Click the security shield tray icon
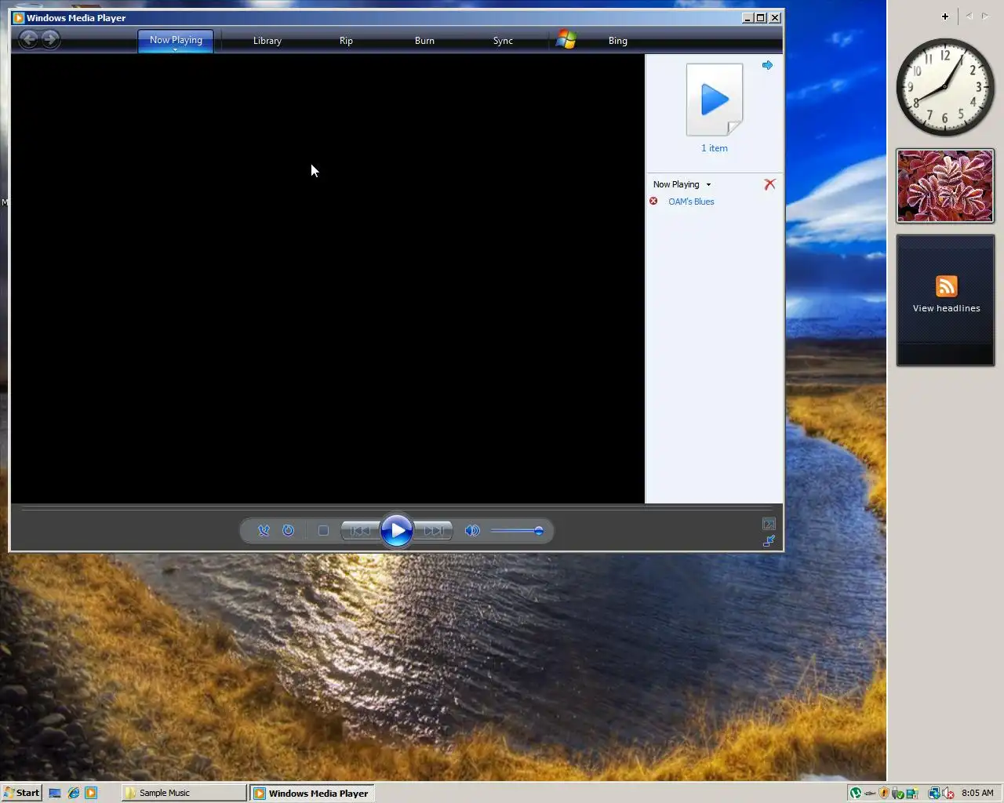Screen dimensions: 1004x803 tap(884, 793)
